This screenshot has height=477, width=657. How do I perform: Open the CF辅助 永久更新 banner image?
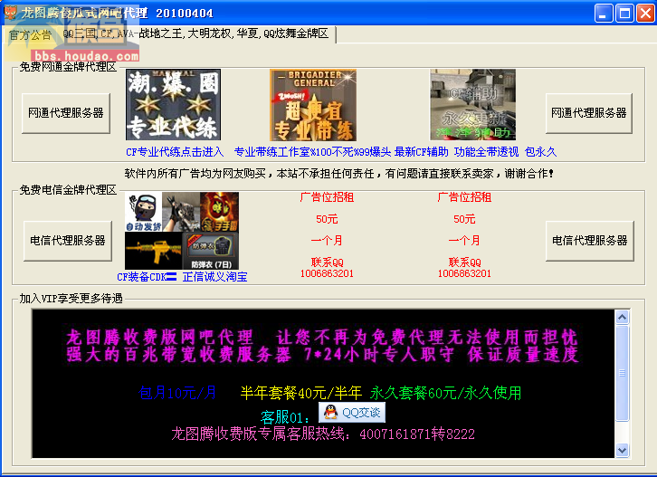(472, 105)
